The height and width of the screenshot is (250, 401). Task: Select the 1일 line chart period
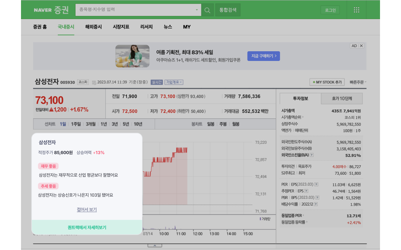63,124
